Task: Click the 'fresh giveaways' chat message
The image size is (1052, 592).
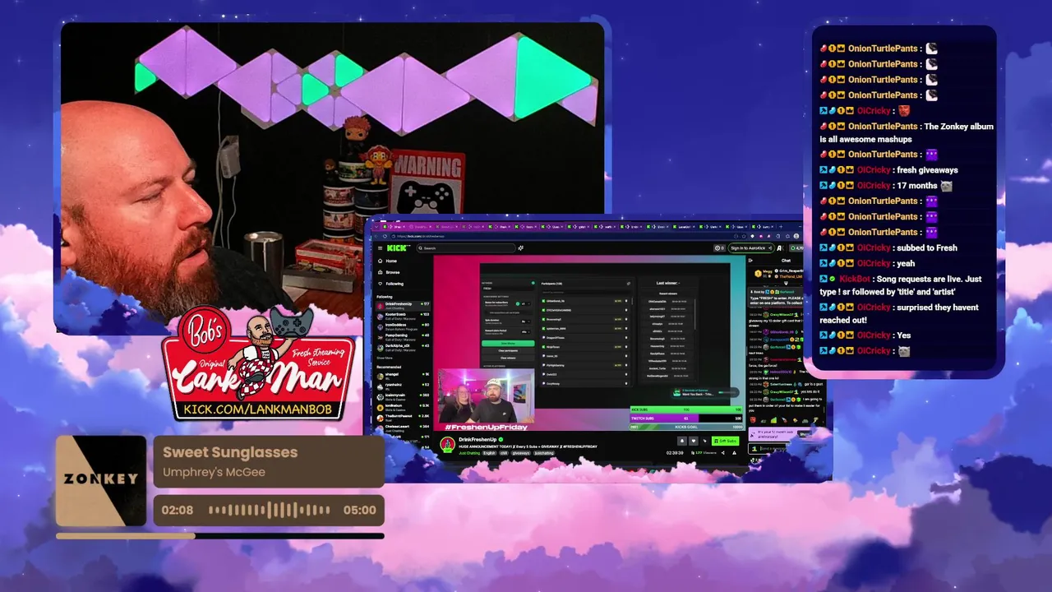Action: (x=888, y=169)
